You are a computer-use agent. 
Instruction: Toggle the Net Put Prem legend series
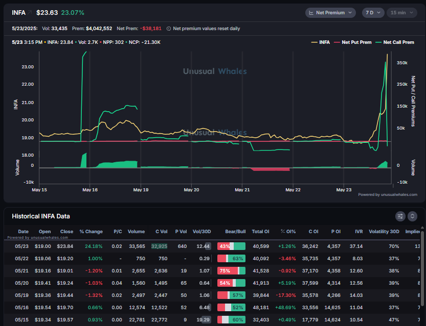point(353,42)
